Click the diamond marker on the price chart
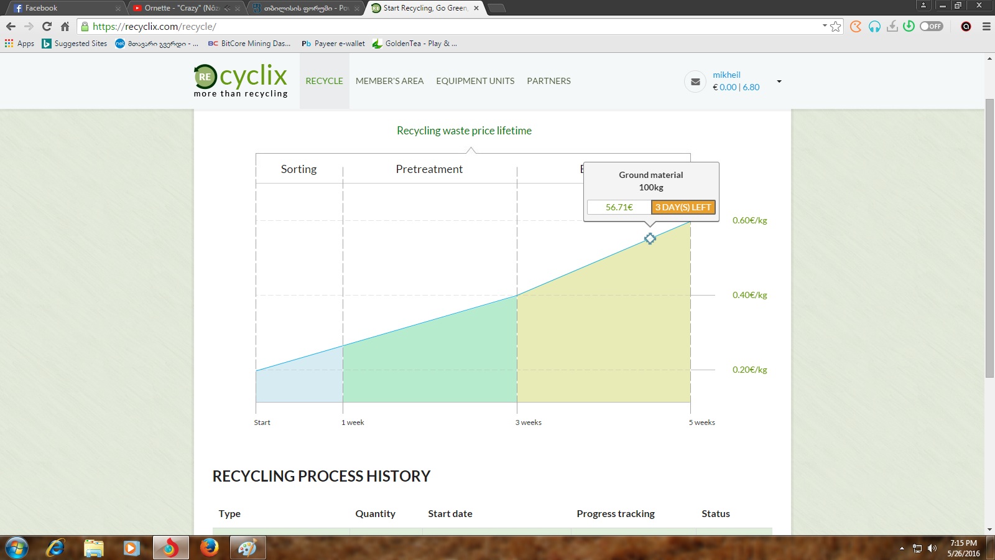Screen dimensions: 995x560 [x=650, y=238]
